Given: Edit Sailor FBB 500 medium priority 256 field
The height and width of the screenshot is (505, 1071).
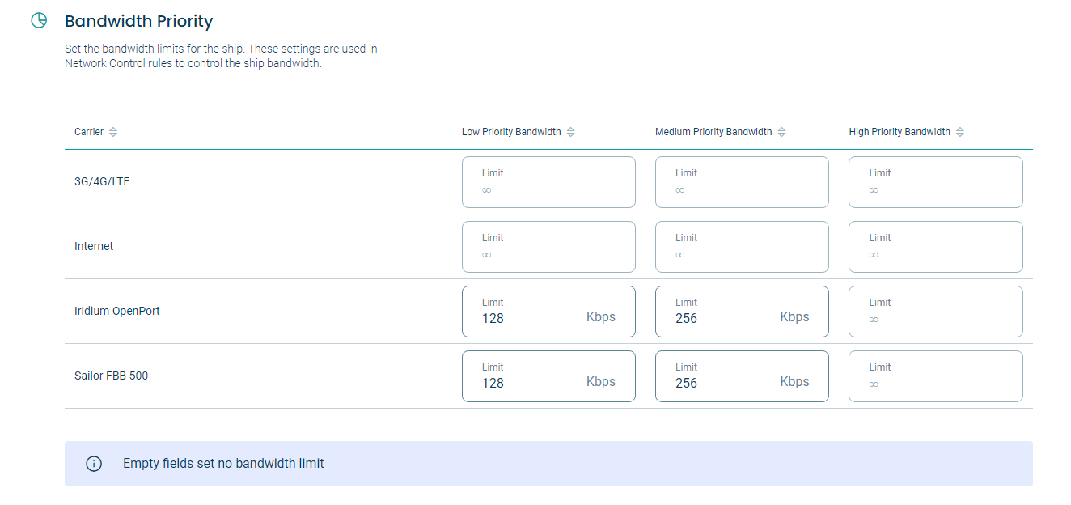Looking at the screenshot, I should [742, 376].
